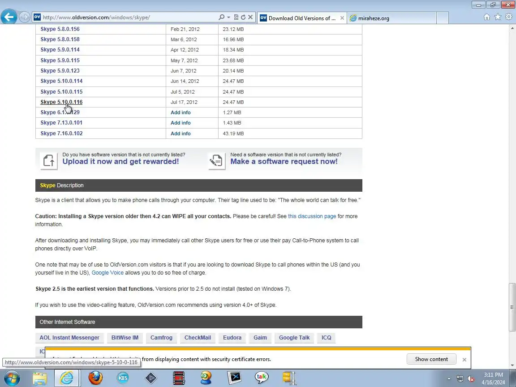Click Add info in the 1.27 MB row

181,112
